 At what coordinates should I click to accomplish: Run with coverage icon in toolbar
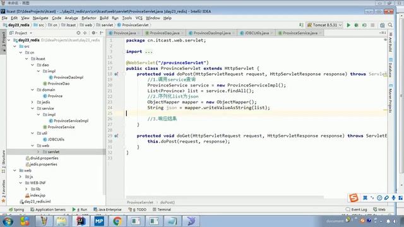pos(364,25)
